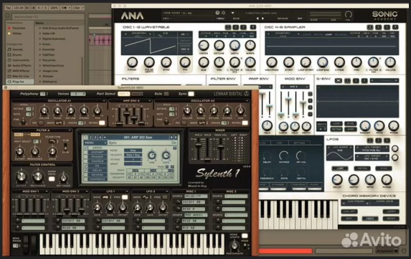Click Multi in Chord Memory Device
Image resolution: width=411 pixels, height=259 pixels.
[370, 218]
